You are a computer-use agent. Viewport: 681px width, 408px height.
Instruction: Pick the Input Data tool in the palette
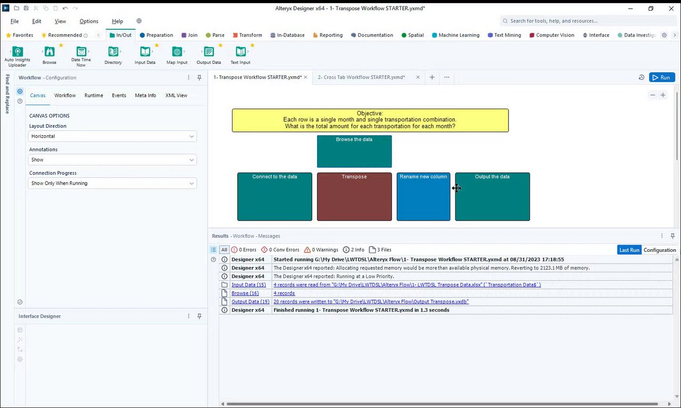click(145, 55)
